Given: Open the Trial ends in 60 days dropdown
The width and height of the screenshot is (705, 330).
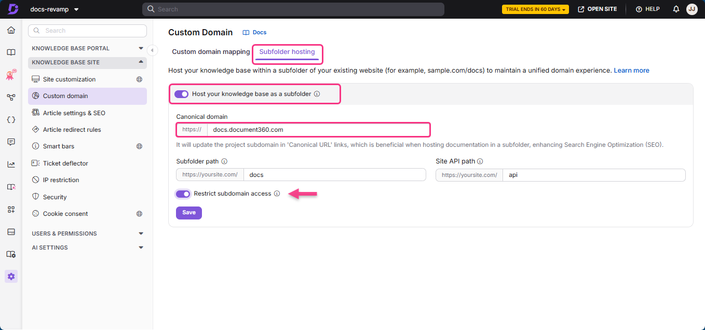Looking at the screenshot, I should click(535, 9).
